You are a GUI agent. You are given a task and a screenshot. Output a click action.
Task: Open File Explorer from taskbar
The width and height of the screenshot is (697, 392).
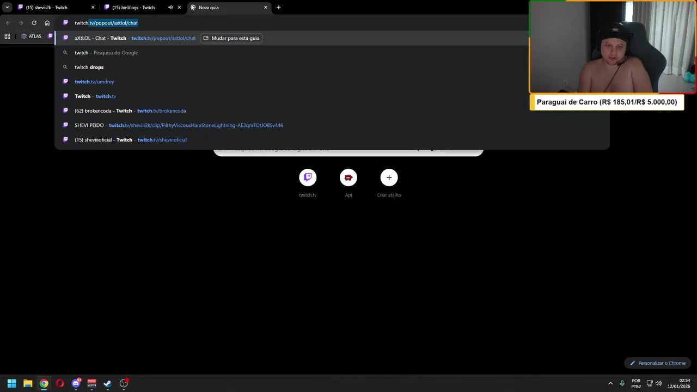click(28, 383)
